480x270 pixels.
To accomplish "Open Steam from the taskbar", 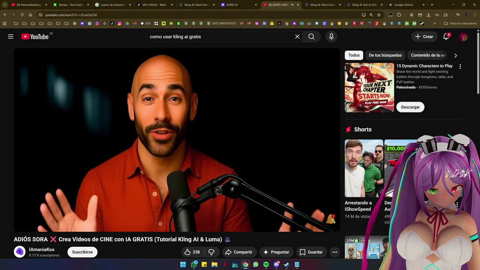I will [286, 264].
